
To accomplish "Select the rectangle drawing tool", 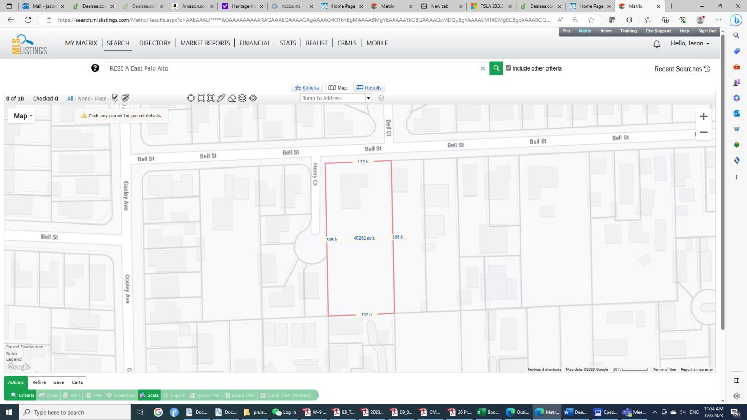I will click(x=201, y=98).
